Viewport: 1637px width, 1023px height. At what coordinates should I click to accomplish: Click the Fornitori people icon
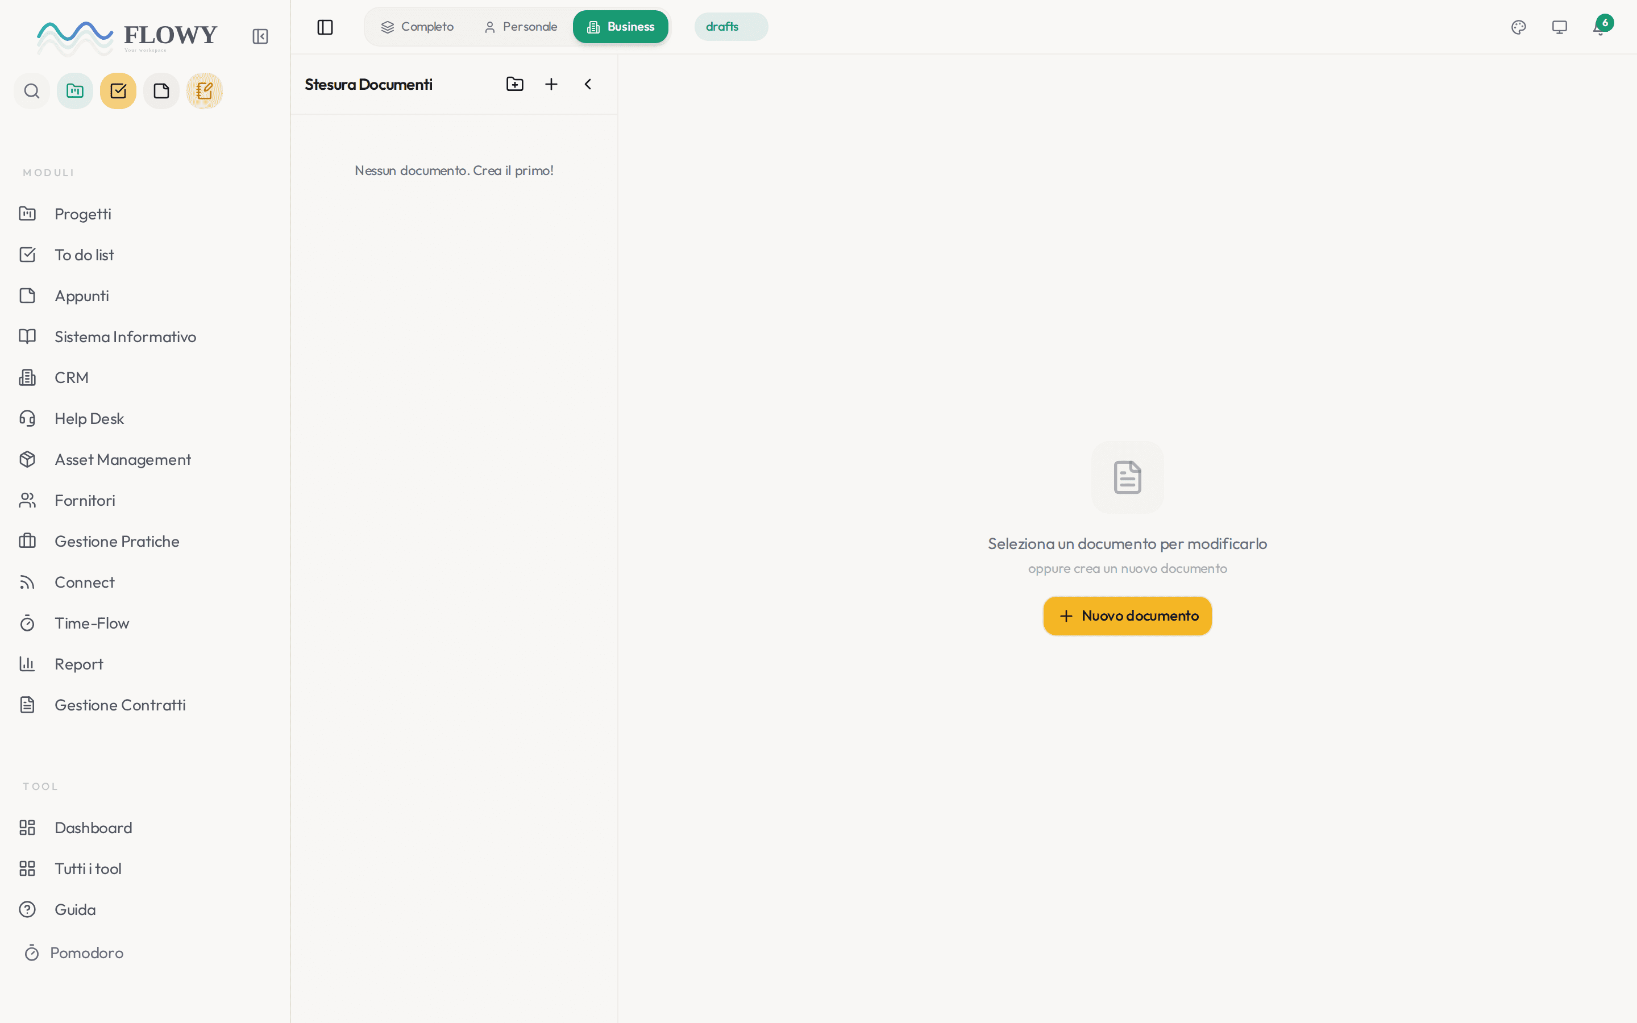[x=27, y=501]
